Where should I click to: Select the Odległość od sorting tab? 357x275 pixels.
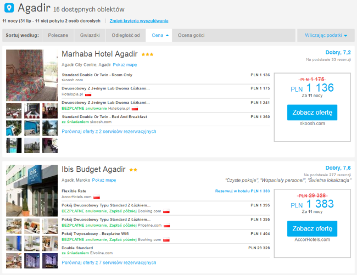tap(125, 35)
